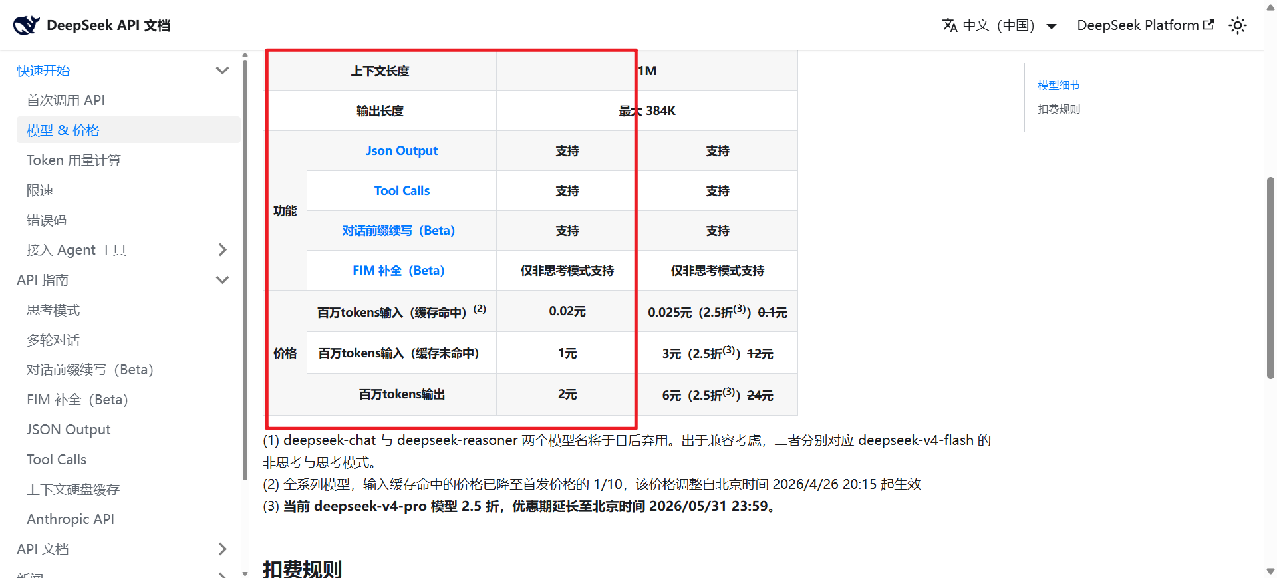
Task: Follow the Json Output table link
Action: pos(402,151)
